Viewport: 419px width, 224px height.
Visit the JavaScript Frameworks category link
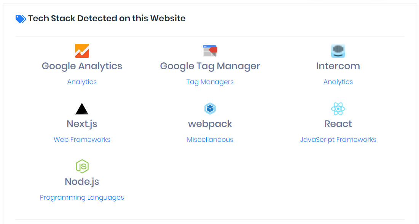(x=338, y=140)
